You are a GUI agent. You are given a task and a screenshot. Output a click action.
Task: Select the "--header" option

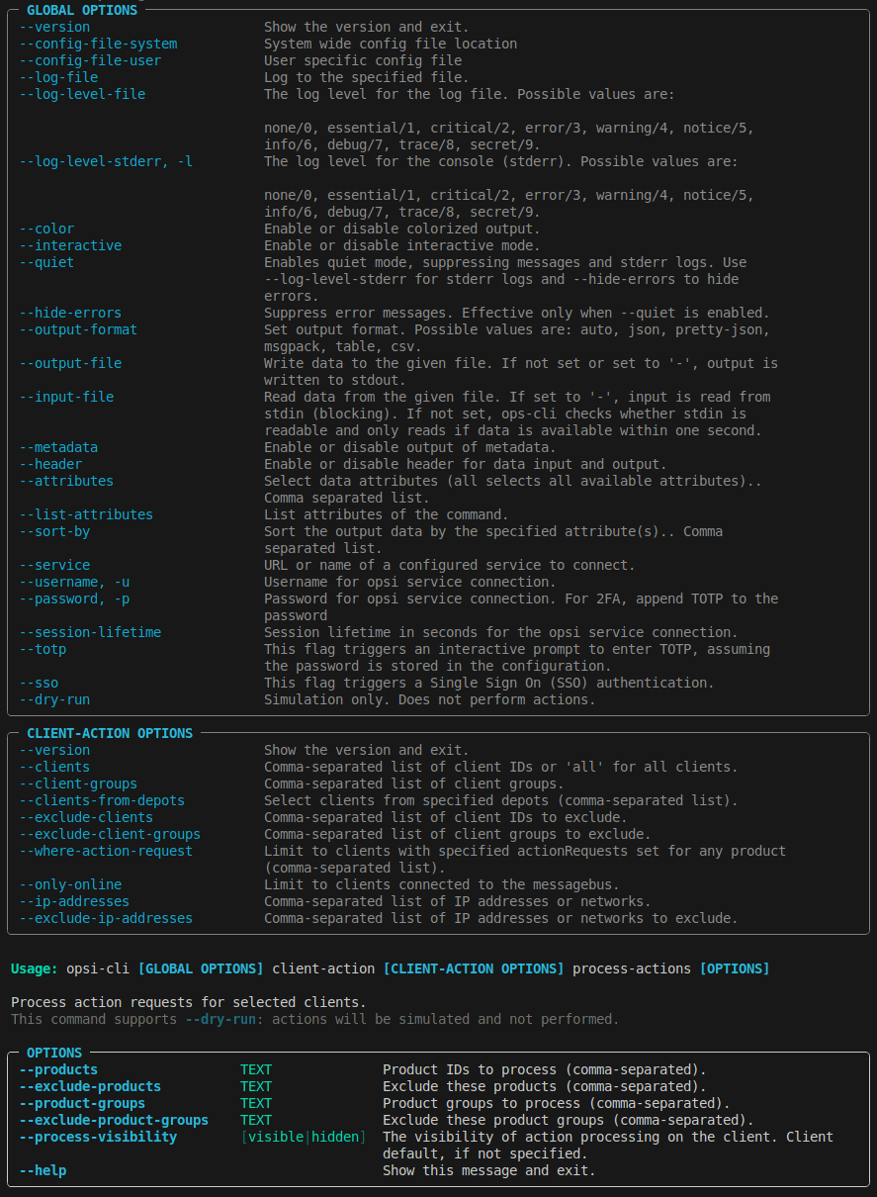pos(50,464)
